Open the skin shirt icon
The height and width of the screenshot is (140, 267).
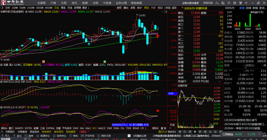240,3
